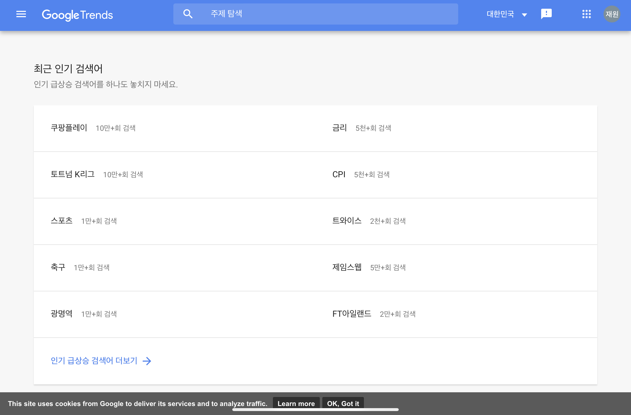
Task: Open the CPI trending search
Action: (x=339, y=174)
